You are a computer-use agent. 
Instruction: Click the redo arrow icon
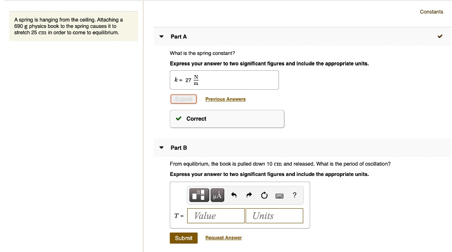[249, 195]
